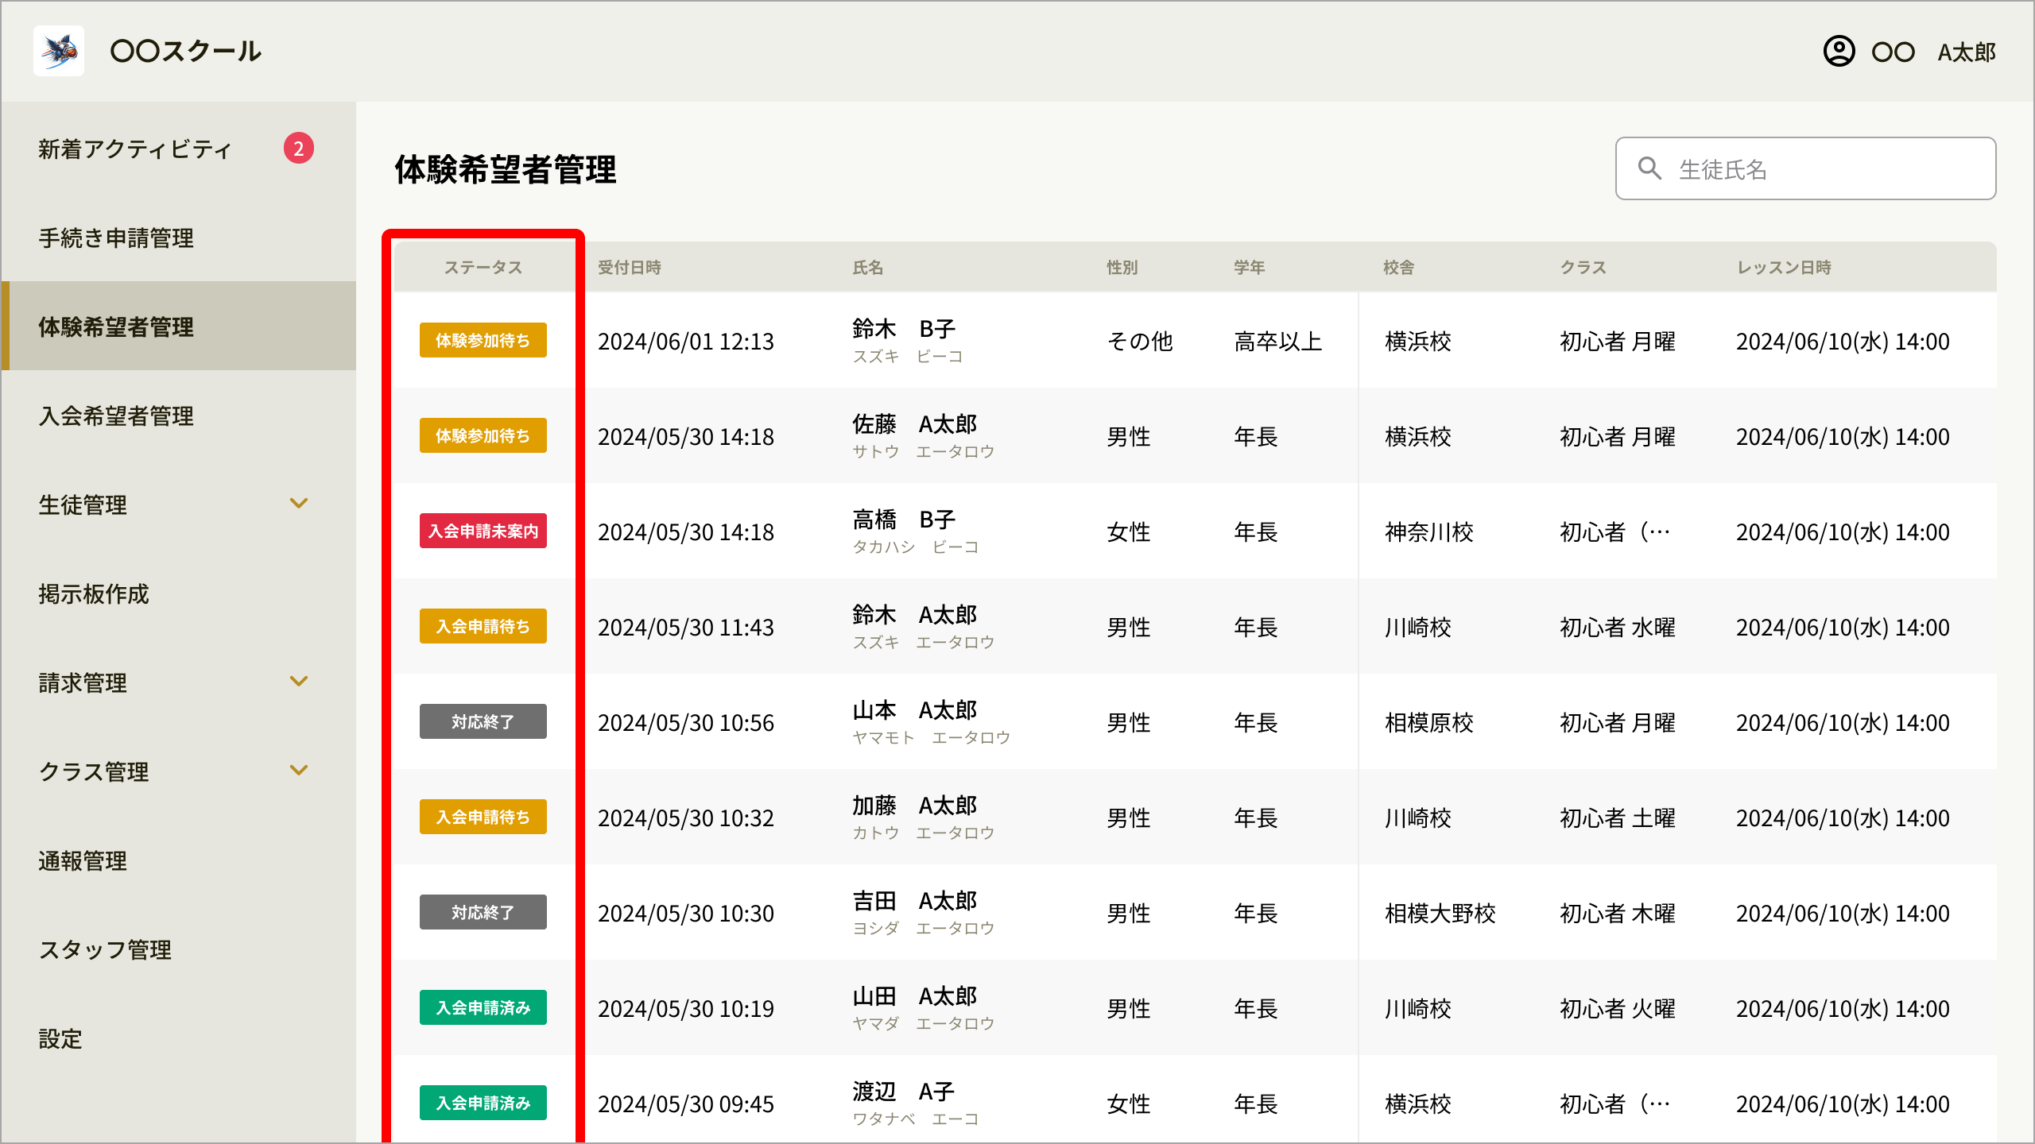This screenshot has height=1144, width=2035.
Task: Open 入会希望者管理 menu item
Action: [116, 415]
